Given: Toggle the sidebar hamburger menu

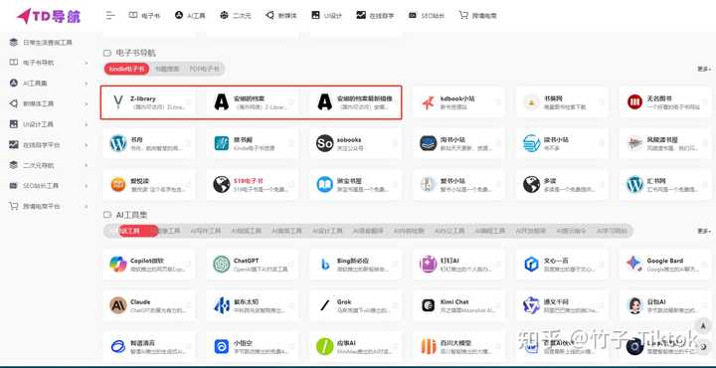Looking at the screenshot, I should tap(110, 16).
